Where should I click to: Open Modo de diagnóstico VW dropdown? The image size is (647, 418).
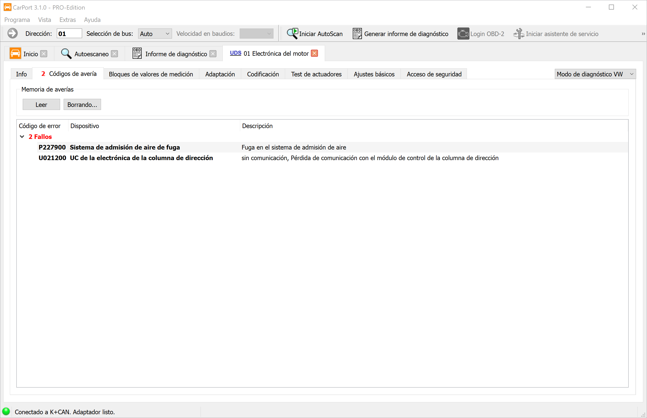595,74
